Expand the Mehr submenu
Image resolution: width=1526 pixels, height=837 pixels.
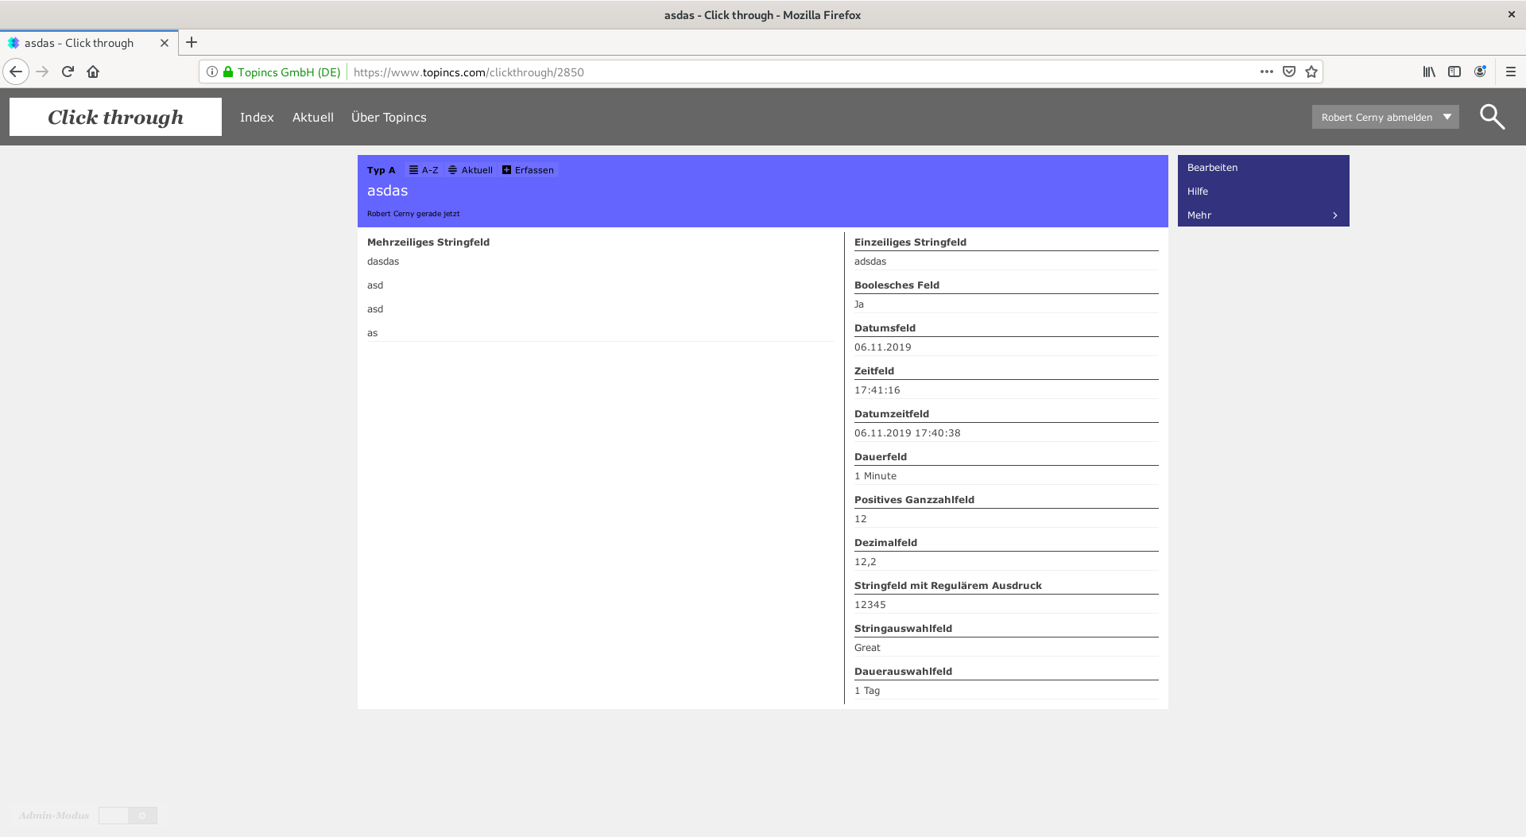pos(1262,215)
